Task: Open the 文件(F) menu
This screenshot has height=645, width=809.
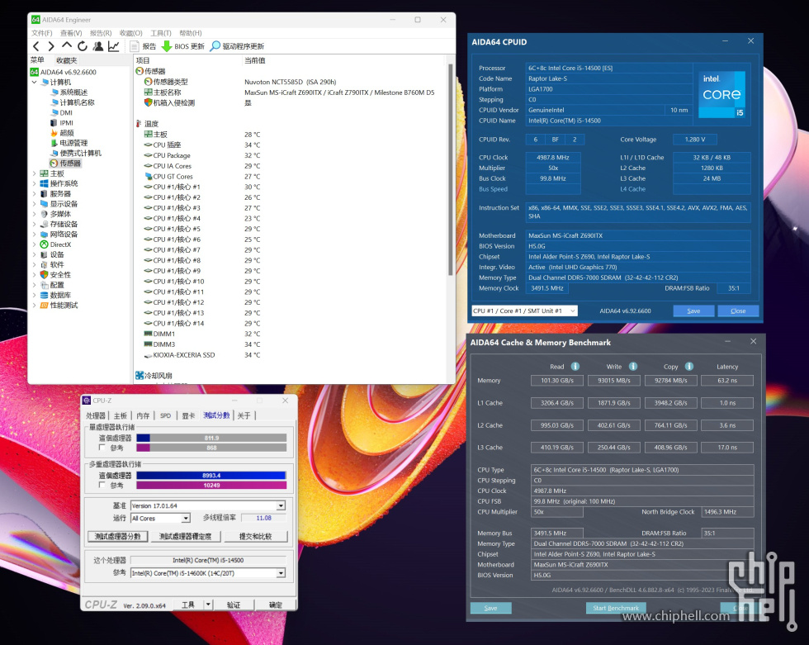Action: (42, 33)
